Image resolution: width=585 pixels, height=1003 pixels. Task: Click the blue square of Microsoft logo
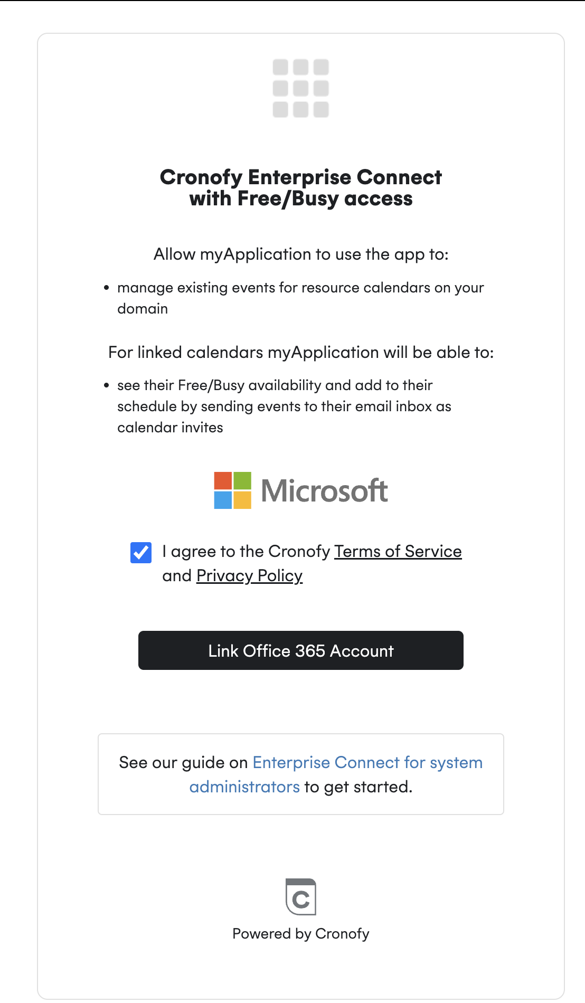[223, 500]
